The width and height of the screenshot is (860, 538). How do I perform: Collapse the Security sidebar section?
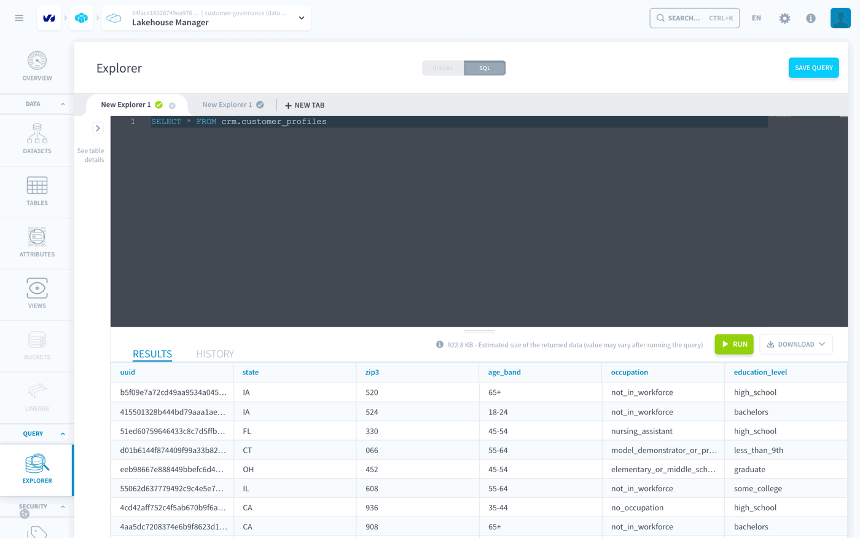point(63,507)
